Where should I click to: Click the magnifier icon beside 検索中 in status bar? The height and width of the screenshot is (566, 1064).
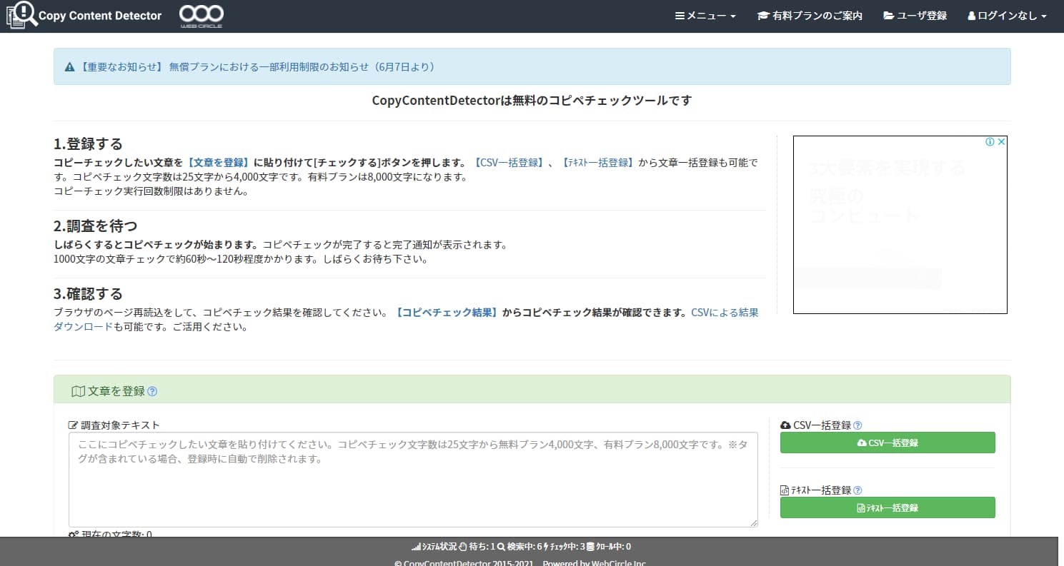click(501, 547)
